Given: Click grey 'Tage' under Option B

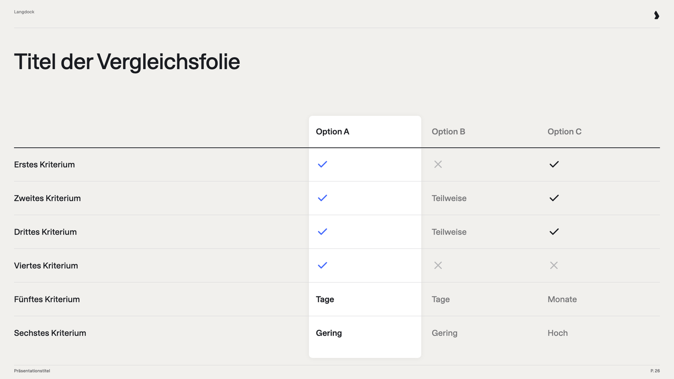Looking at the screenshot, I should pyautogui.click(x=441, y=299).
